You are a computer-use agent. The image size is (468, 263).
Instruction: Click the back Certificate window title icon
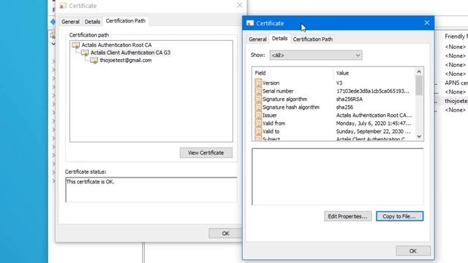(63, 6)
